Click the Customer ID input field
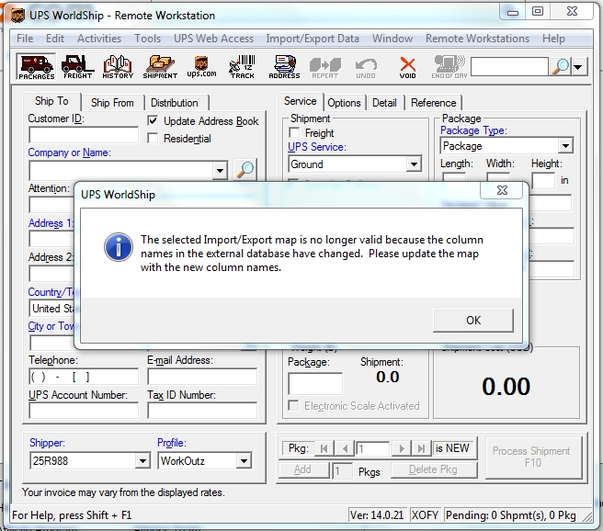The height and width of the screenshot is (531, 603). pos(84,135)
